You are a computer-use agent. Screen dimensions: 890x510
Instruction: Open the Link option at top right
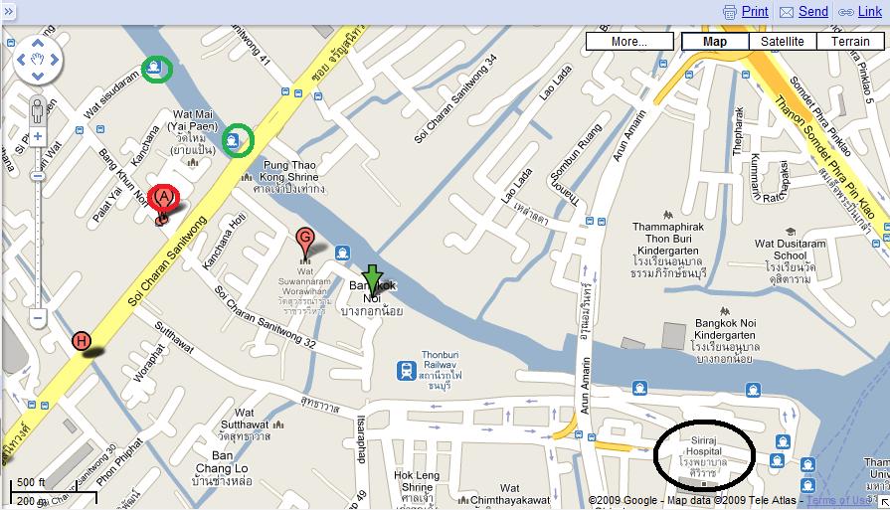click(x=869, y=11)
